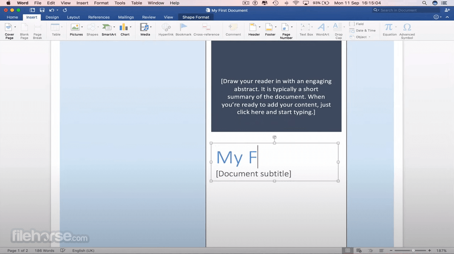Switch to the Design tab
The image size is (454, 254).
pos(52,17)
